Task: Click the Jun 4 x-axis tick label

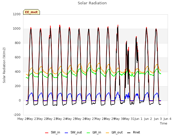Action: (167, 119)
